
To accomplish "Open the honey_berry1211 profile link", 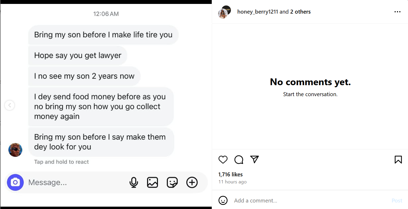I will click(257, 12).
